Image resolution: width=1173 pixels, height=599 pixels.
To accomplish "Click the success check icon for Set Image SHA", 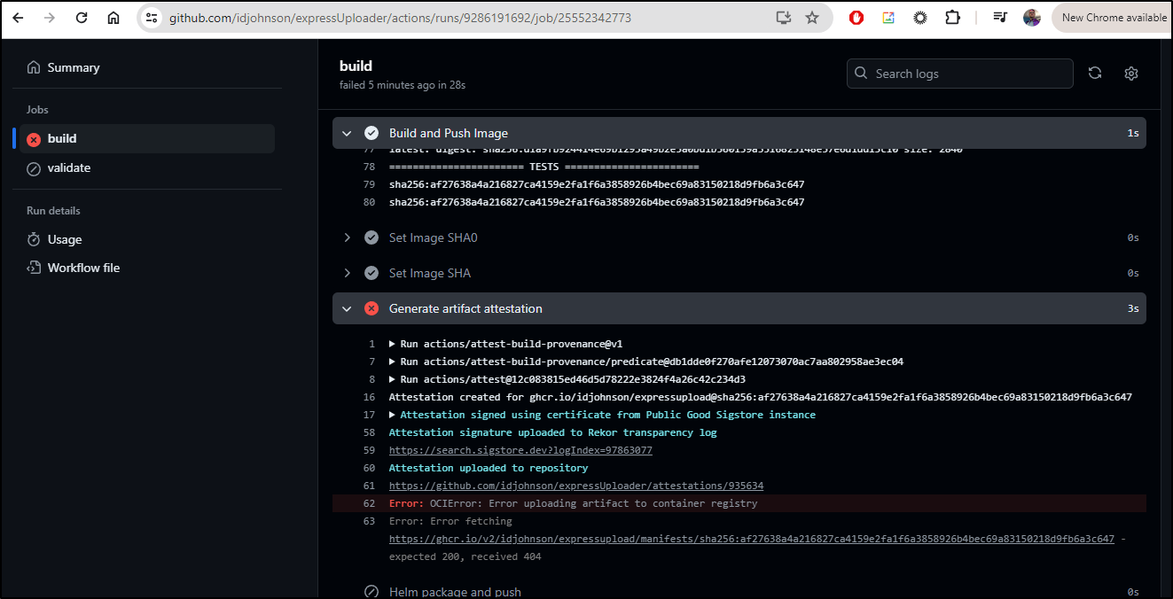I will point(371,273).
